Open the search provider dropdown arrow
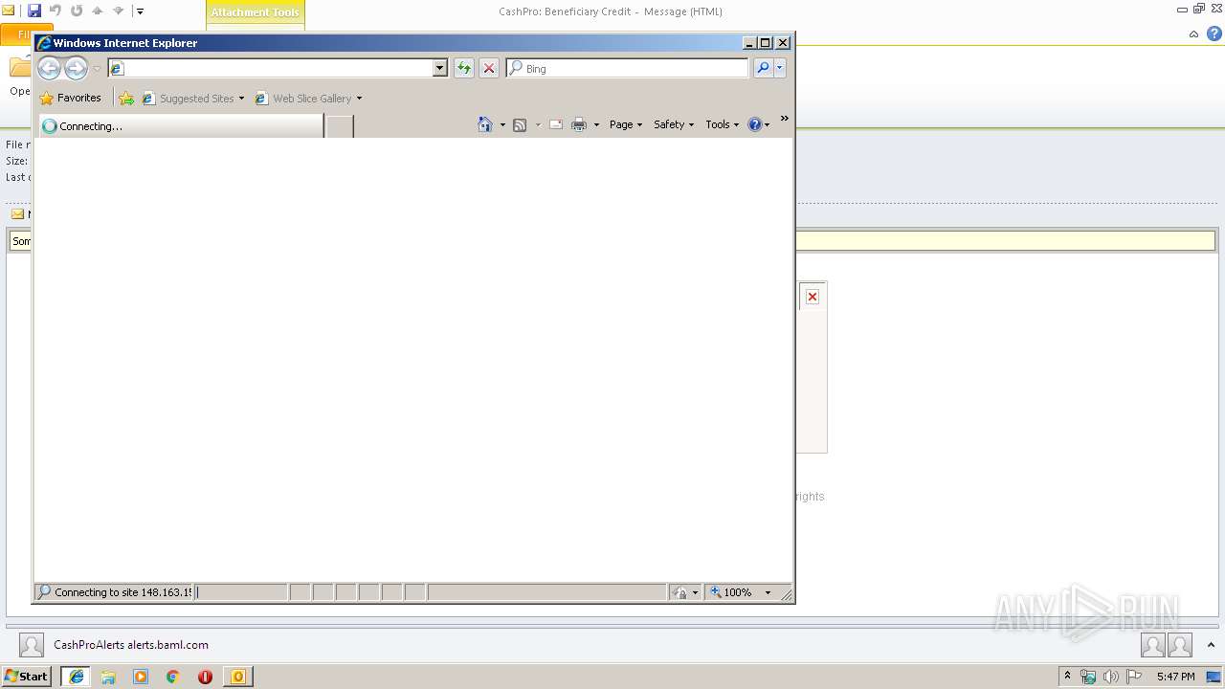 780,68
